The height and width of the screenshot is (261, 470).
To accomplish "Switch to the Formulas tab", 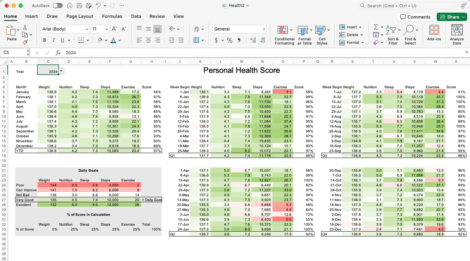I will pos(112,16).
